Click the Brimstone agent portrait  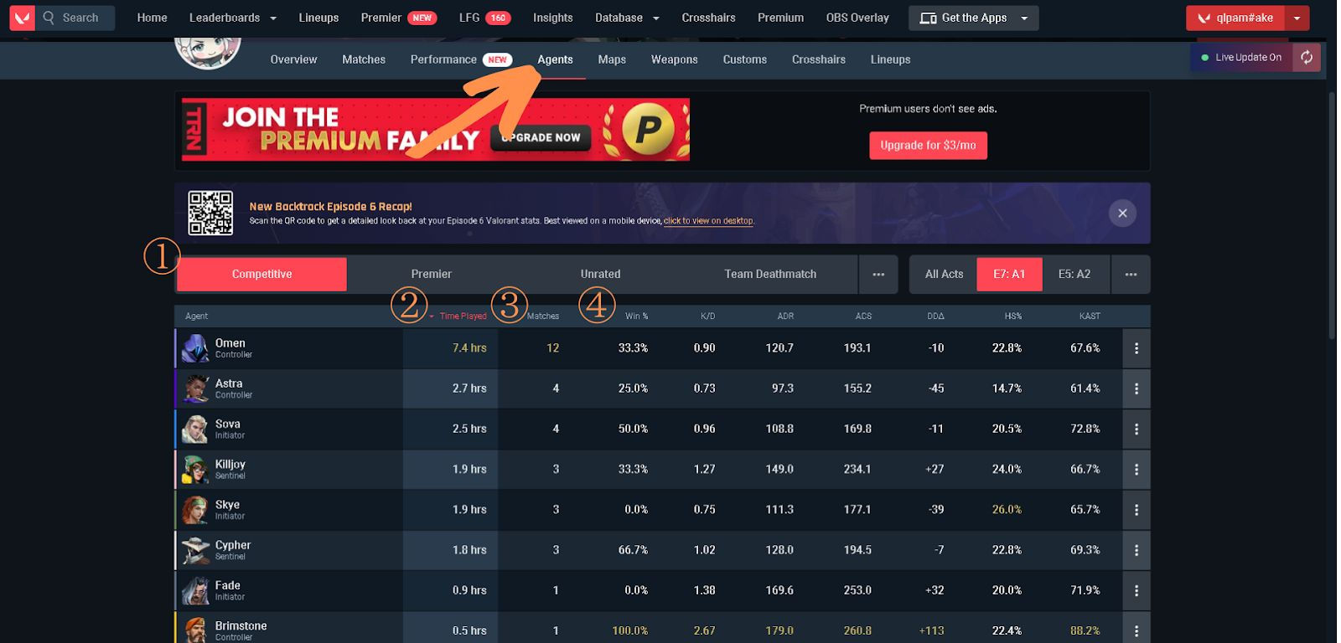click(195, 630)
